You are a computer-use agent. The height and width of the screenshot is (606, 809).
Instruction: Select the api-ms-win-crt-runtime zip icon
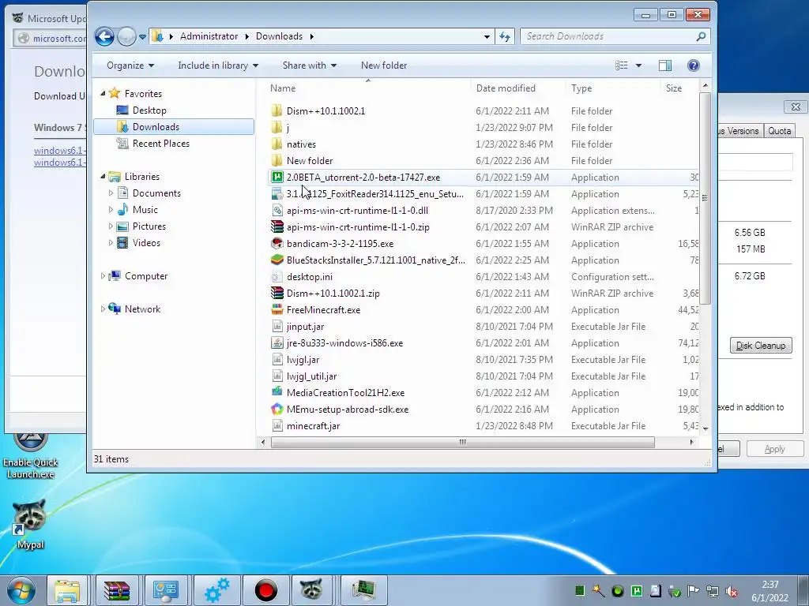point(277,226)
